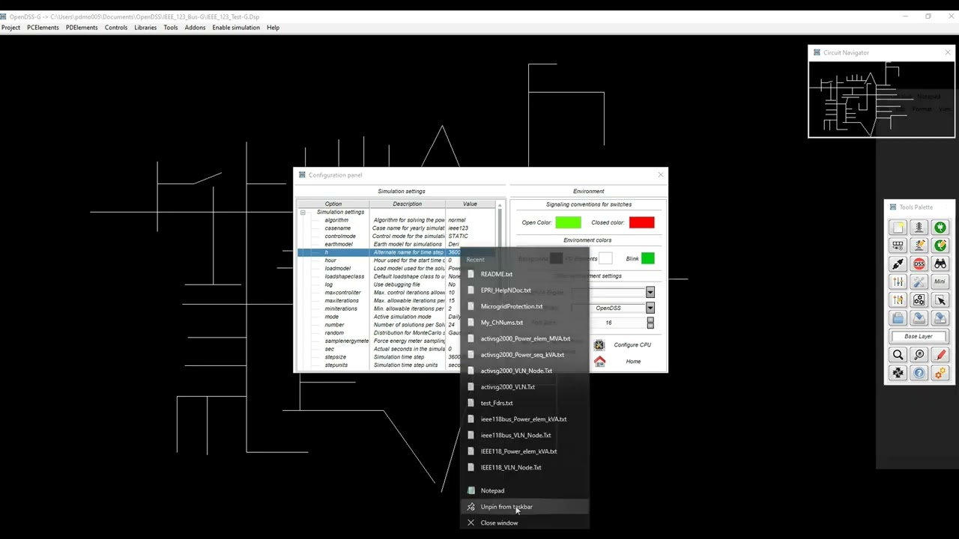Open the Help menu
This screenshot has width=959, height=539.
click(273, 28)
